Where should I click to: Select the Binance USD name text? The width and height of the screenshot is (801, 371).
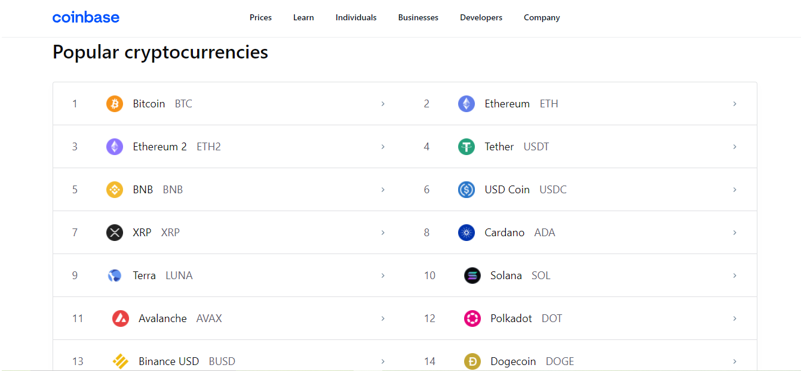point(169,361)
